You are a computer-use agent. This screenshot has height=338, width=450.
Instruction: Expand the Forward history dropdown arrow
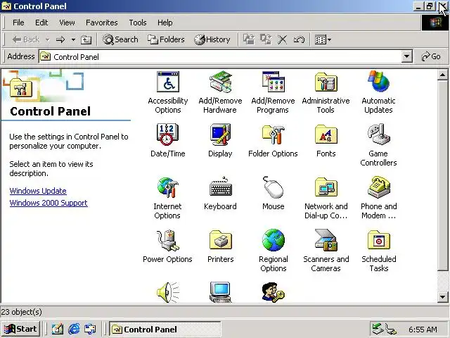[73, 39]
